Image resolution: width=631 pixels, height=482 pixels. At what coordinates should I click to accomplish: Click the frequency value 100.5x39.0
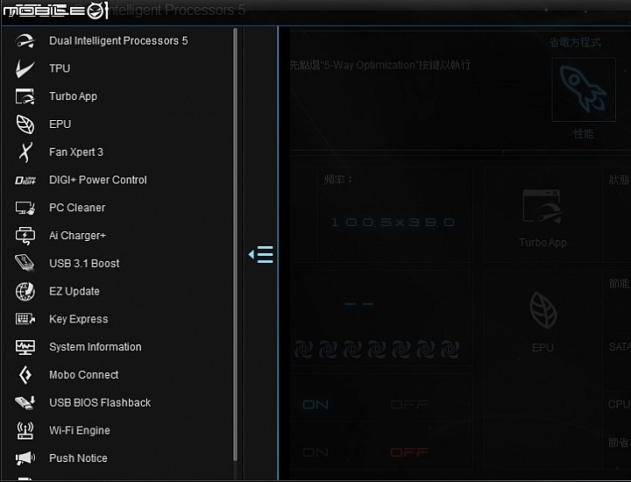coord(393,223)
